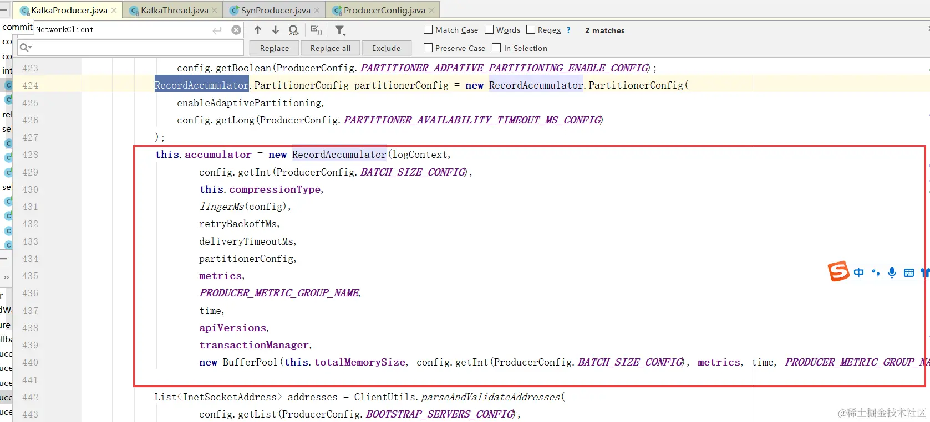Open Regex help question mark
Screen dimensions: 930x422
[x=568, y=30]
